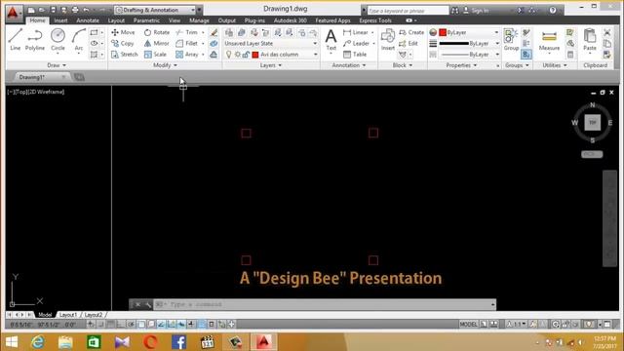
Task: Click the Trim tool
Action: pos(187,32)
